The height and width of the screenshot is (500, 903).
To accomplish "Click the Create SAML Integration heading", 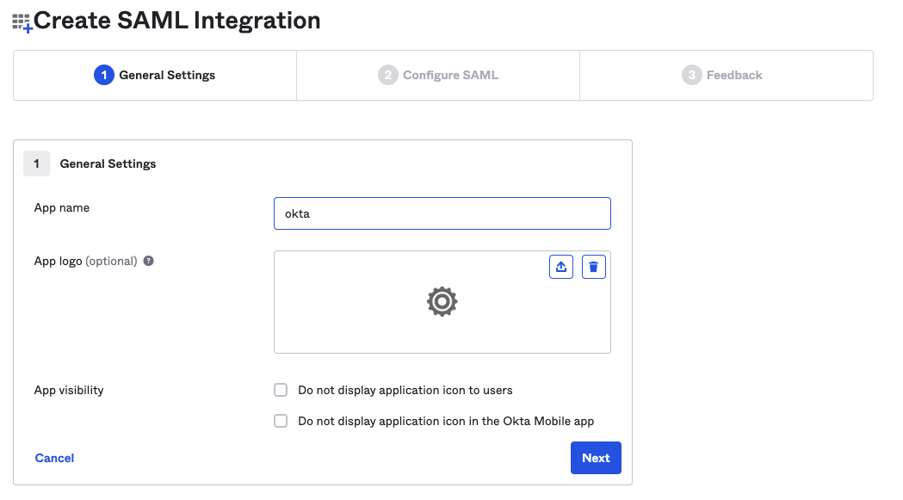I will coord(176,21).
